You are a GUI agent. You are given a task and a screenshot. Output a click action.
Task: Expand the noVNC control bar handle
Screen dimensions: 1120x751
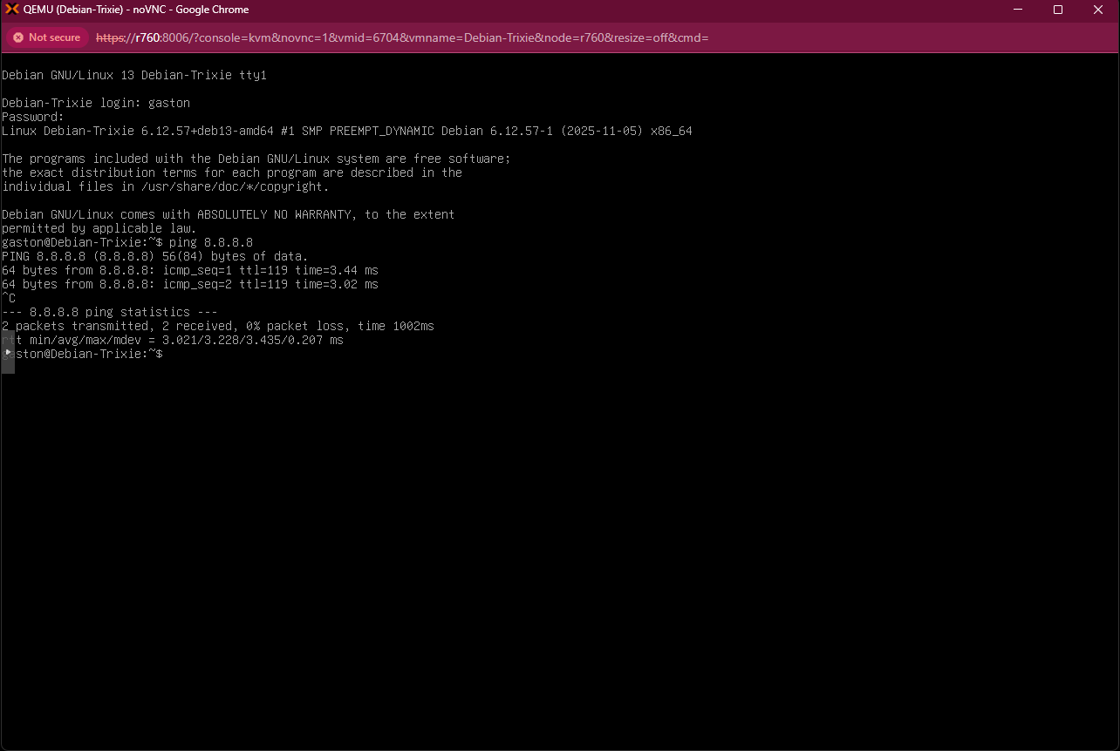click(x=8, y=352)
